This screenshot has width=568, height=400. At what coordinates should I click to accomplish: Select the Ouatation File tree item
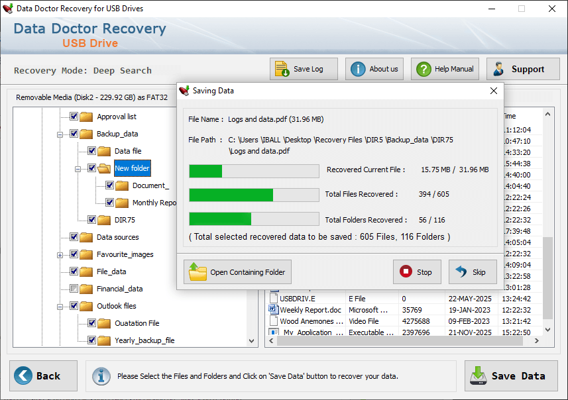pos(137,323)
